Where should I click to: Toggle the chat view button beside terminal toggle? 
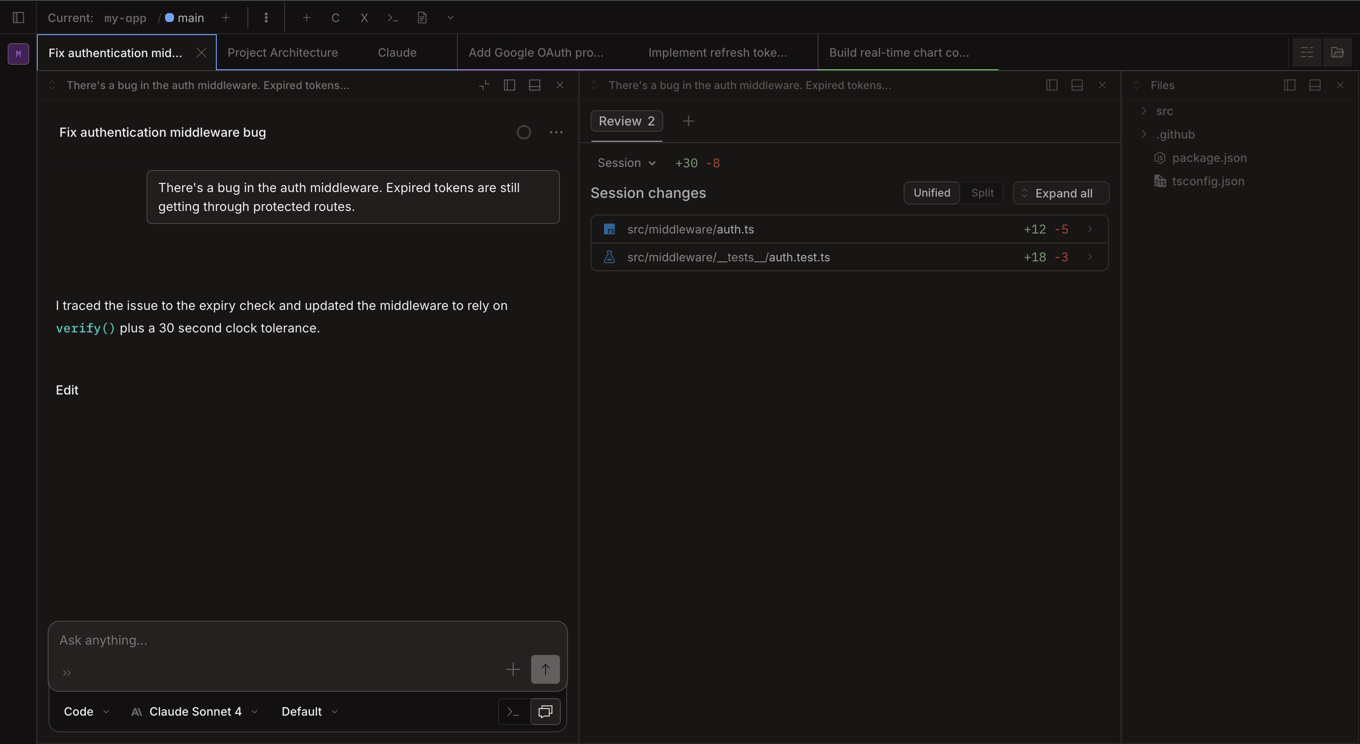pyautogui.click(x=545, y=711)
